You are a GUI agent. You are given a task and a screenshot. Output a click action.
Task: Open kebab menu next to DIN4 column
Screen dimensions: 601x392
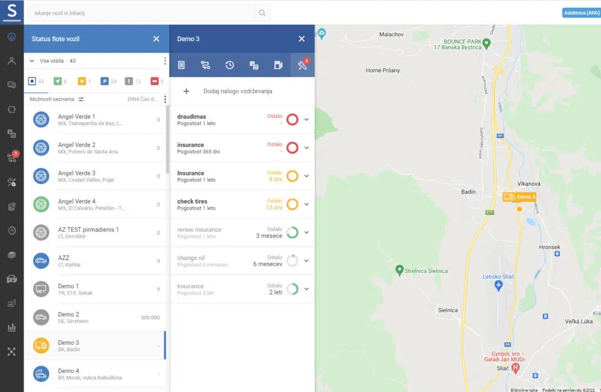coord(165,99)
